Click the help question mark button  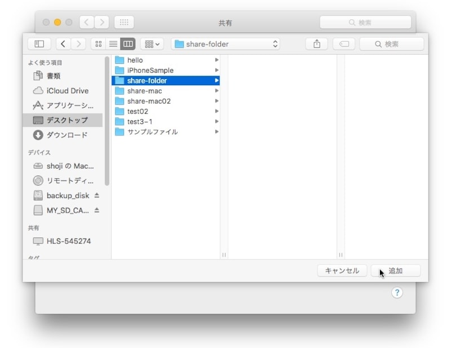[397, 292]
